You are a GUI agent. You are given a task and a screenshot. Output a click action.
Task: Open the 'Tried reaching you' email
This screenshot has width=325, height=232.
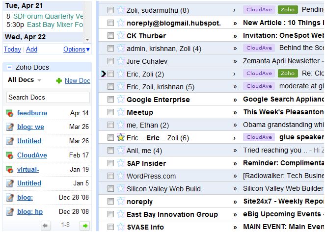click(x=275, y=150)
